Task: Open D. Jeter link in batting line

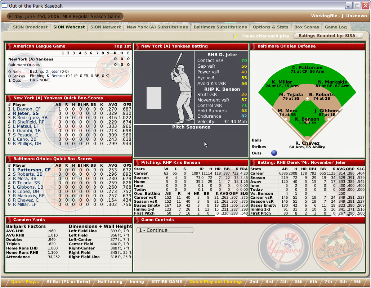Action: (x=52, y=71)
